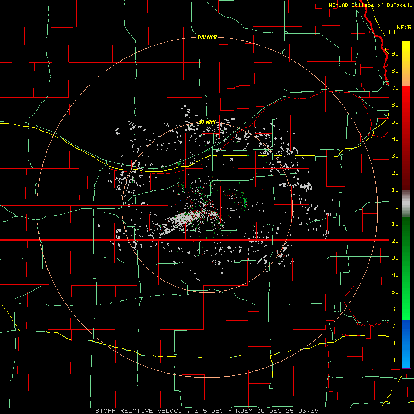This screenshot has width=414, height=414.
Task: Click the -90 value on velocity scale
Action: [x=393, y=360]
